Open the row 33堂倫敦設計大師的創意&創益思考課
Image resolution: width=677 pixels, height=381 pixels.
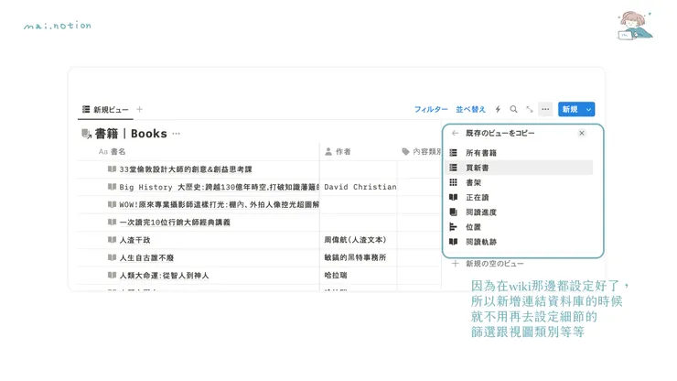(x=186, y=169)
